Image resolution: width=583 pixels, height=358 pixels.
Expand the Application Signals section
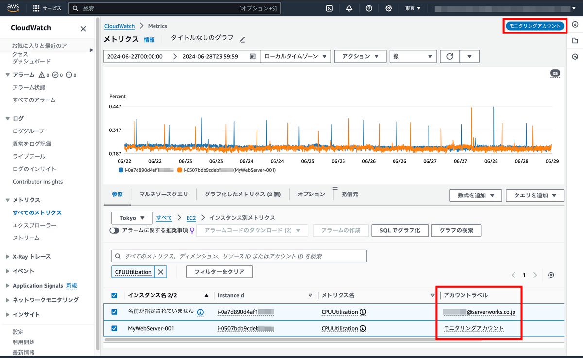(7, 286)
